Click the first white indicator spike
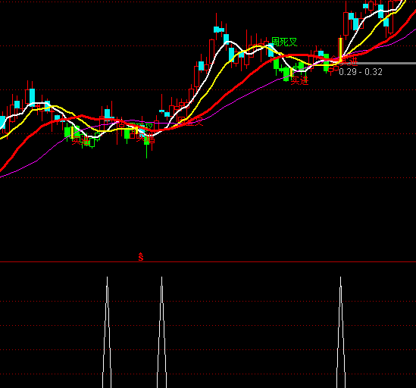The height and width of the screenshot is (388, 416). click(x=107, y=332)
